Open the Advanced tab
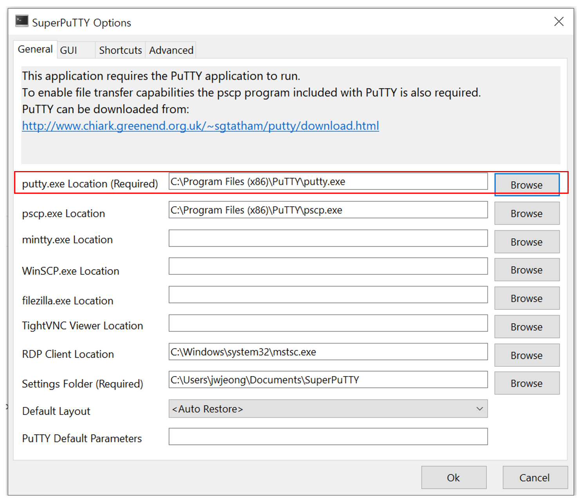This screenshot has height=503, width=582. tap(171, 50)
